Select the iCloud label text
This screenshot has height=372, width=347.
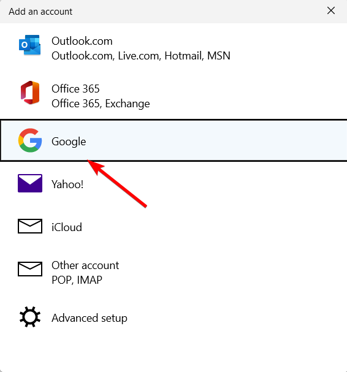coord(67,227)
